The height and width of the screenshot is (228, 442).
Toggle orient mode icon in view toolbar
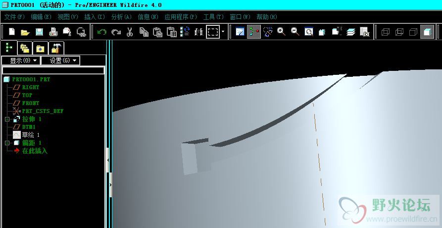[x=267, y=32]
